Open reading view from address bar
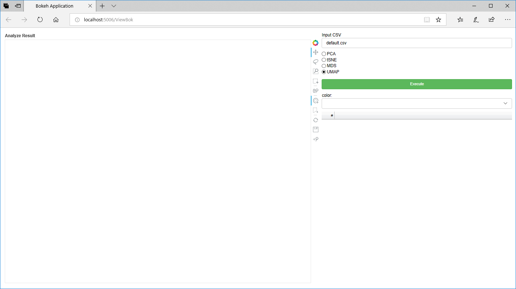The width and height of the screenshot is (516, 289). coord(427,20)
